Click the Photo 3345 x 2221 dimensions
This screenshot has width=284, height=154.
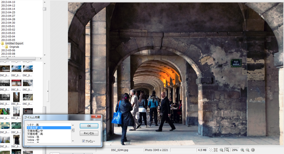pos(157,150)
